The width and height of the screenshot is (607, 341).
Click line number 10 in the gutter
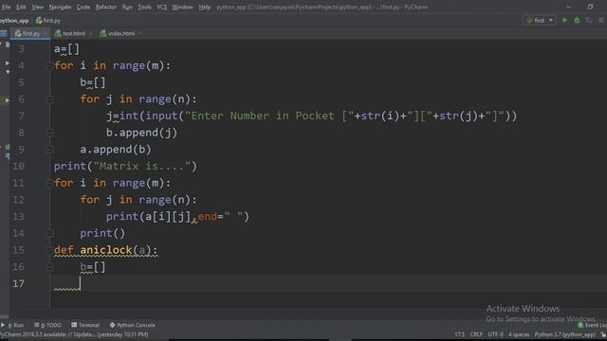[x=18, y=167]
